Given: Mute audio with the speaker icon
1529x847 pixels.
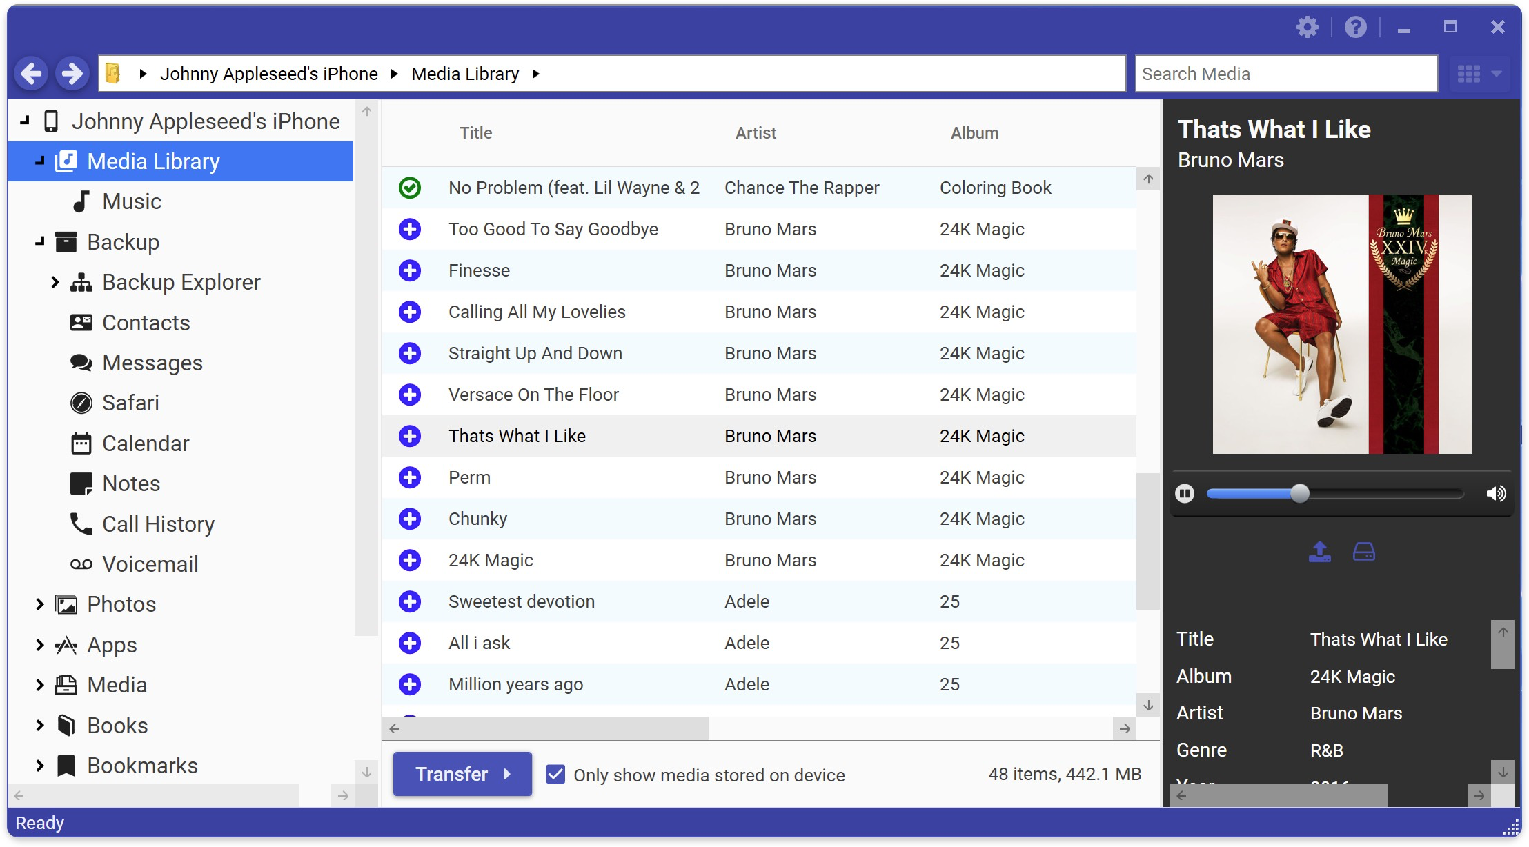Looking at the screenshot, I should click(x=1496, y=493).
